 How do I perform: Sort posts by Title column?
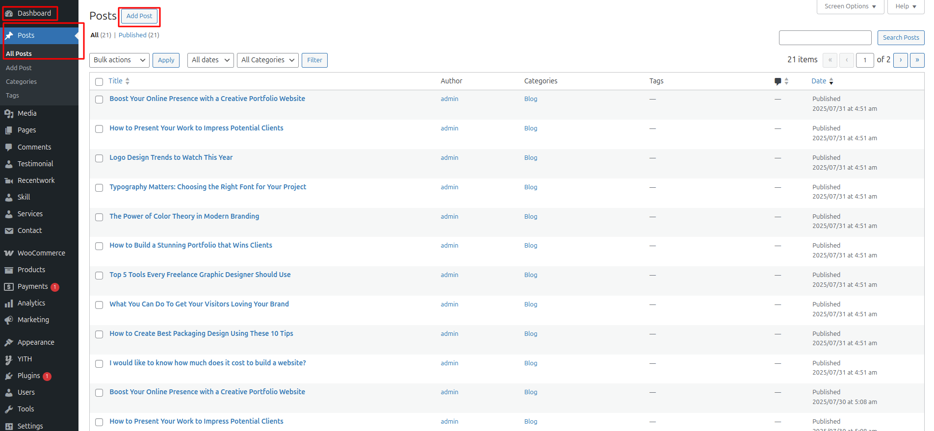[x=119, y=81]
